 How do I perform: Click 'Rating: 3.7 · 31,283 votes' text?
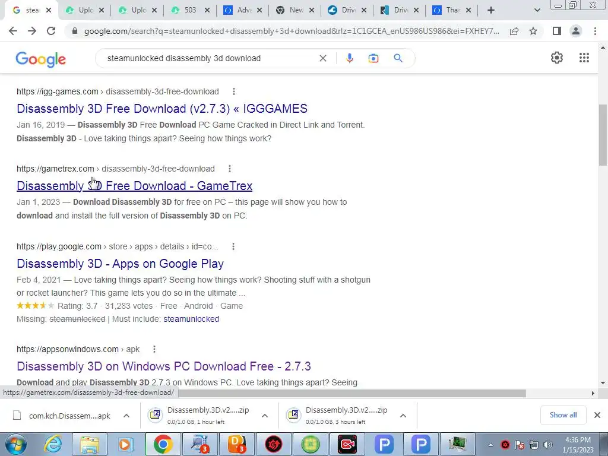105,306
